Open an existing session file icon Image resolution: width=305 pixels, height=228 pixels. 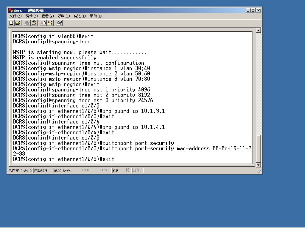[18, 23]
